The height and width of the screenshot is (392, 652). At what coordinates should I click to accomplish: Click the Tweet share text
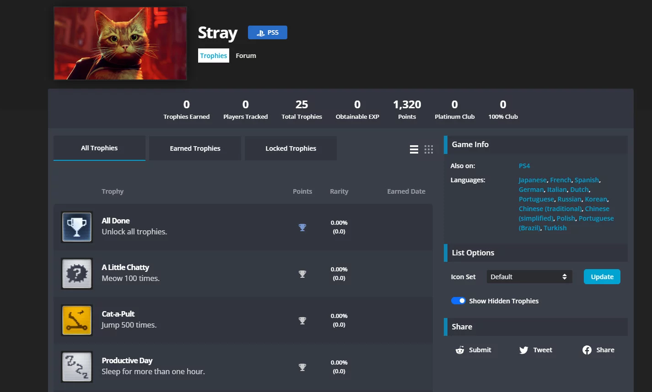(x=543, y=350)
